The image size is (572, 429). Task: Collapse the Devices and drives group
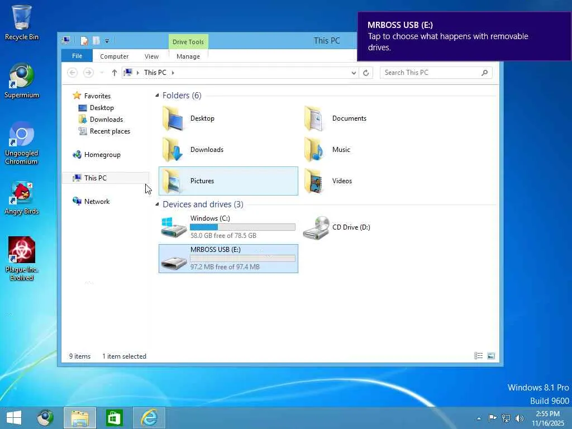click(157, 204)
